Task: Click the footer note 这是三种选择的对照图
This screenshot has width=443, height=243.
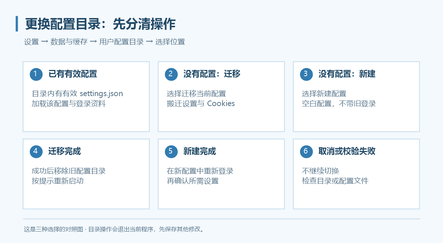Action: pos(53,229)
